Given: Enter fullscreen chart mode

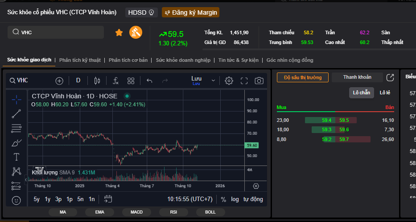Looking at the screenshot, I should point(244,81).
